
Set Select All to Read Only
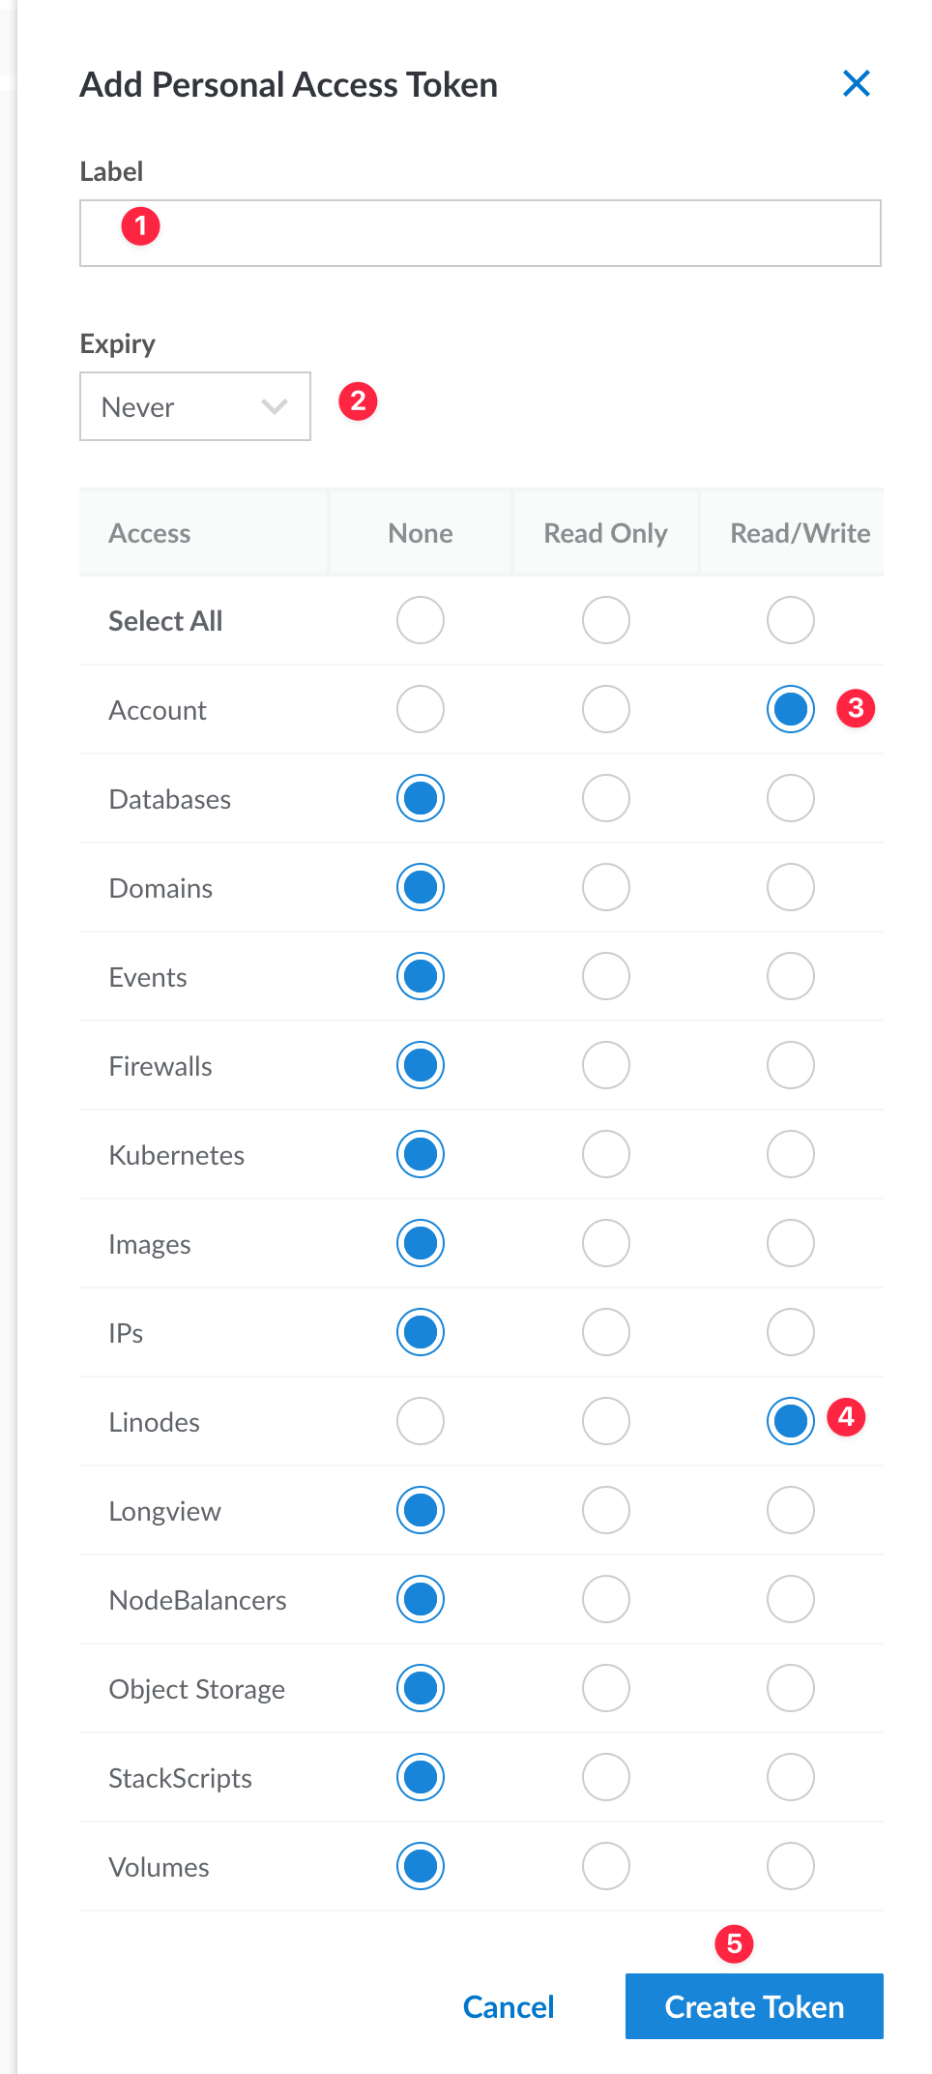pyautogui.click(x=606, y=620)
